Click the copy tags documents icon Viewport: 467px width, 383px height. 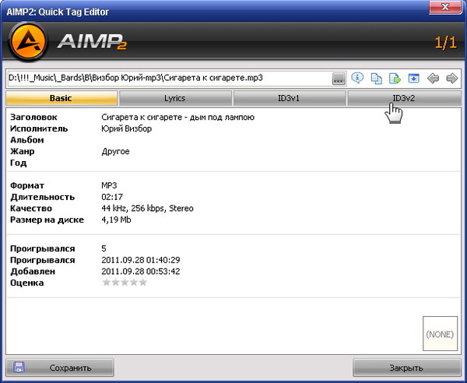pyautogui.click(x=376, y=79)
